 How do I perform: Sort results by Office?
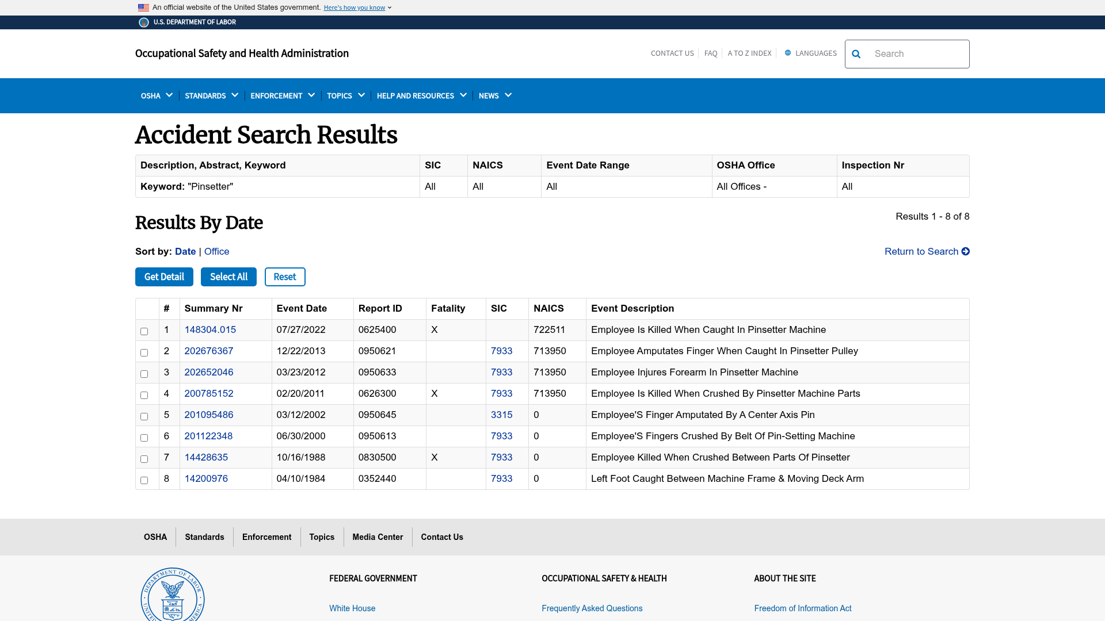coord(216,251)
